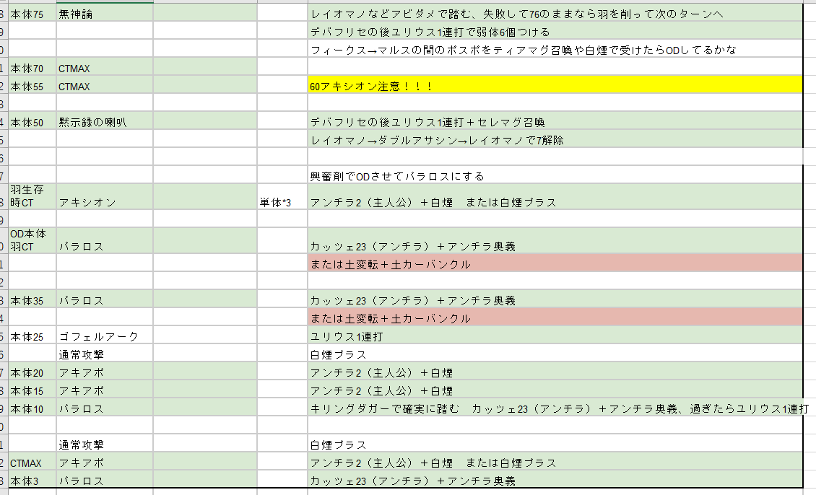Click the 本体15 cell
The height and width of the screenshot is (495, 816).
click(x=32, y=390)
